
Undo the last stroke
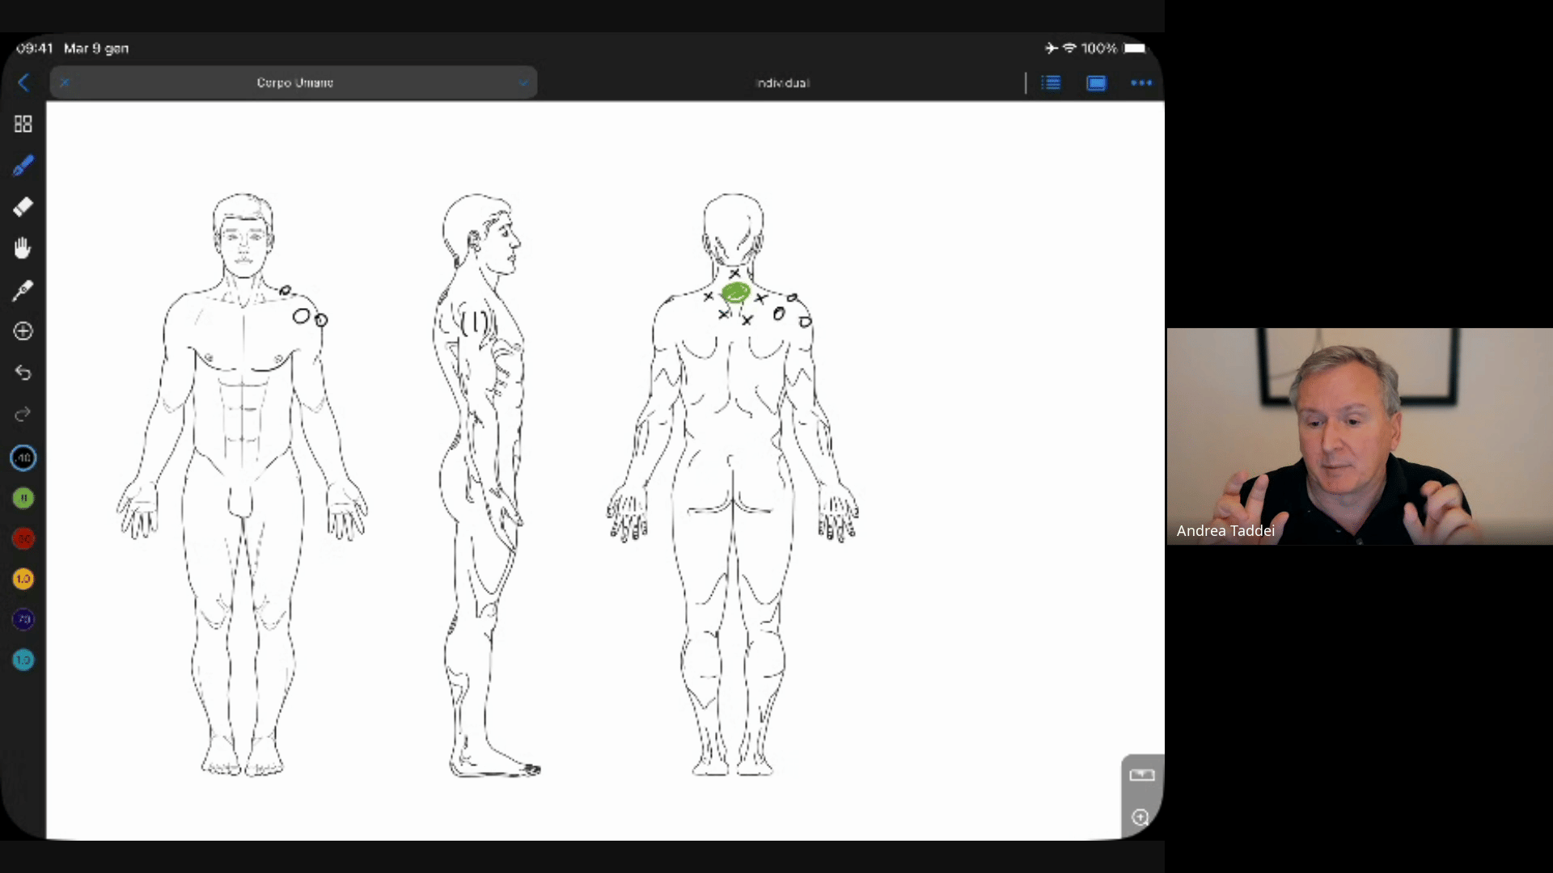click(x=23, y=373)
